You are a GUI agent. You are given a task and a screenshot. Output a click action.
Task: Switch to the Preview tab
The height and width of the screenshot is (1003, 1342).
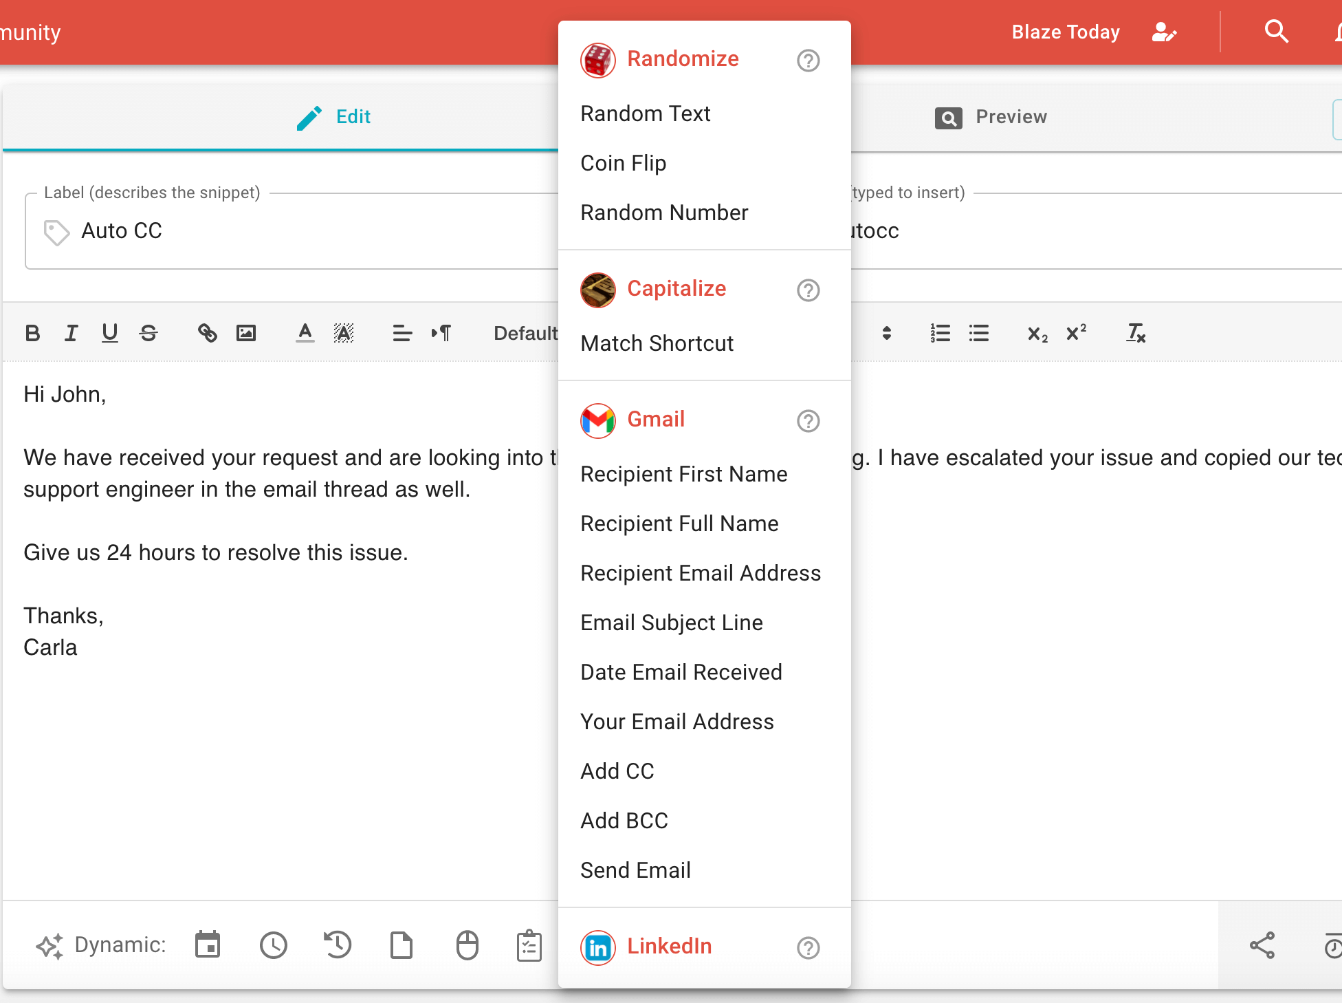pyautogui.click(x=991, y=117)
